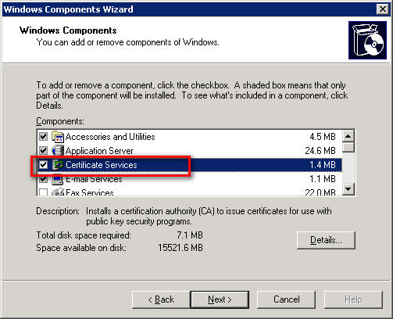Screen dimensions: 393x319
Task: Toggle the E-mail Services checkbox
Action: click(x=43, y=179)
